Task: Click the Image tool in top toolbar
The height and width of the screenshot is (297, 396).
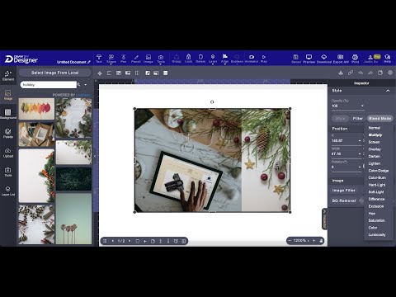Action: pyautogui.click(x=148, y=59)
